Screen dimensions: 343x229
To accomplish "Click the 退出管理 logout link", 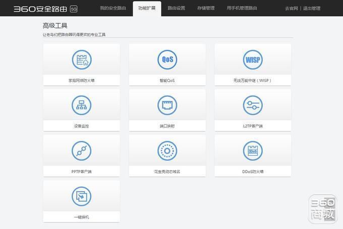I will pos(312,9).
